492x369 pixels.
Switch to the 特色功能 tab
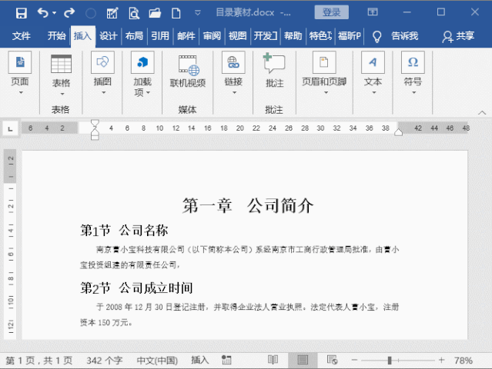click(x=320, y=35)
